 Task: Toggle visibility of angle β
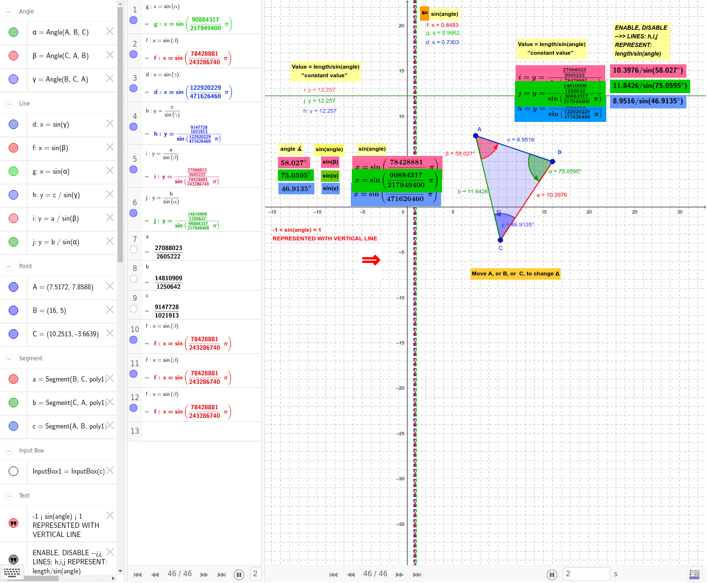click(x=13, y=56)
